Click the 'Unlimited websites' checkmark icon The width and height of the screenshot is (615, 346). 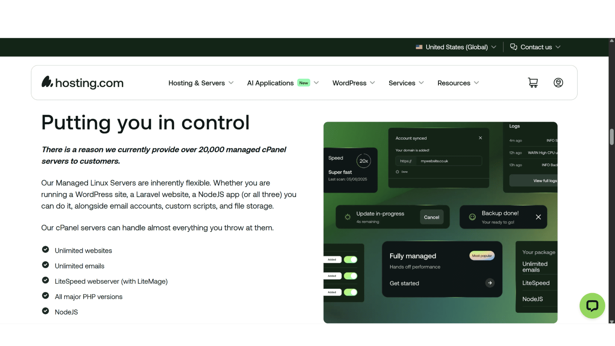[x=46, y=249]
